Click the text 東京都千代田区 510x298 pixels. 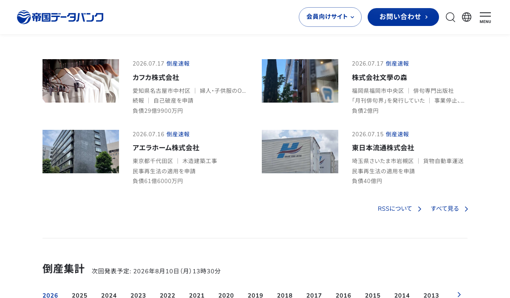click(x=153, y=161)
